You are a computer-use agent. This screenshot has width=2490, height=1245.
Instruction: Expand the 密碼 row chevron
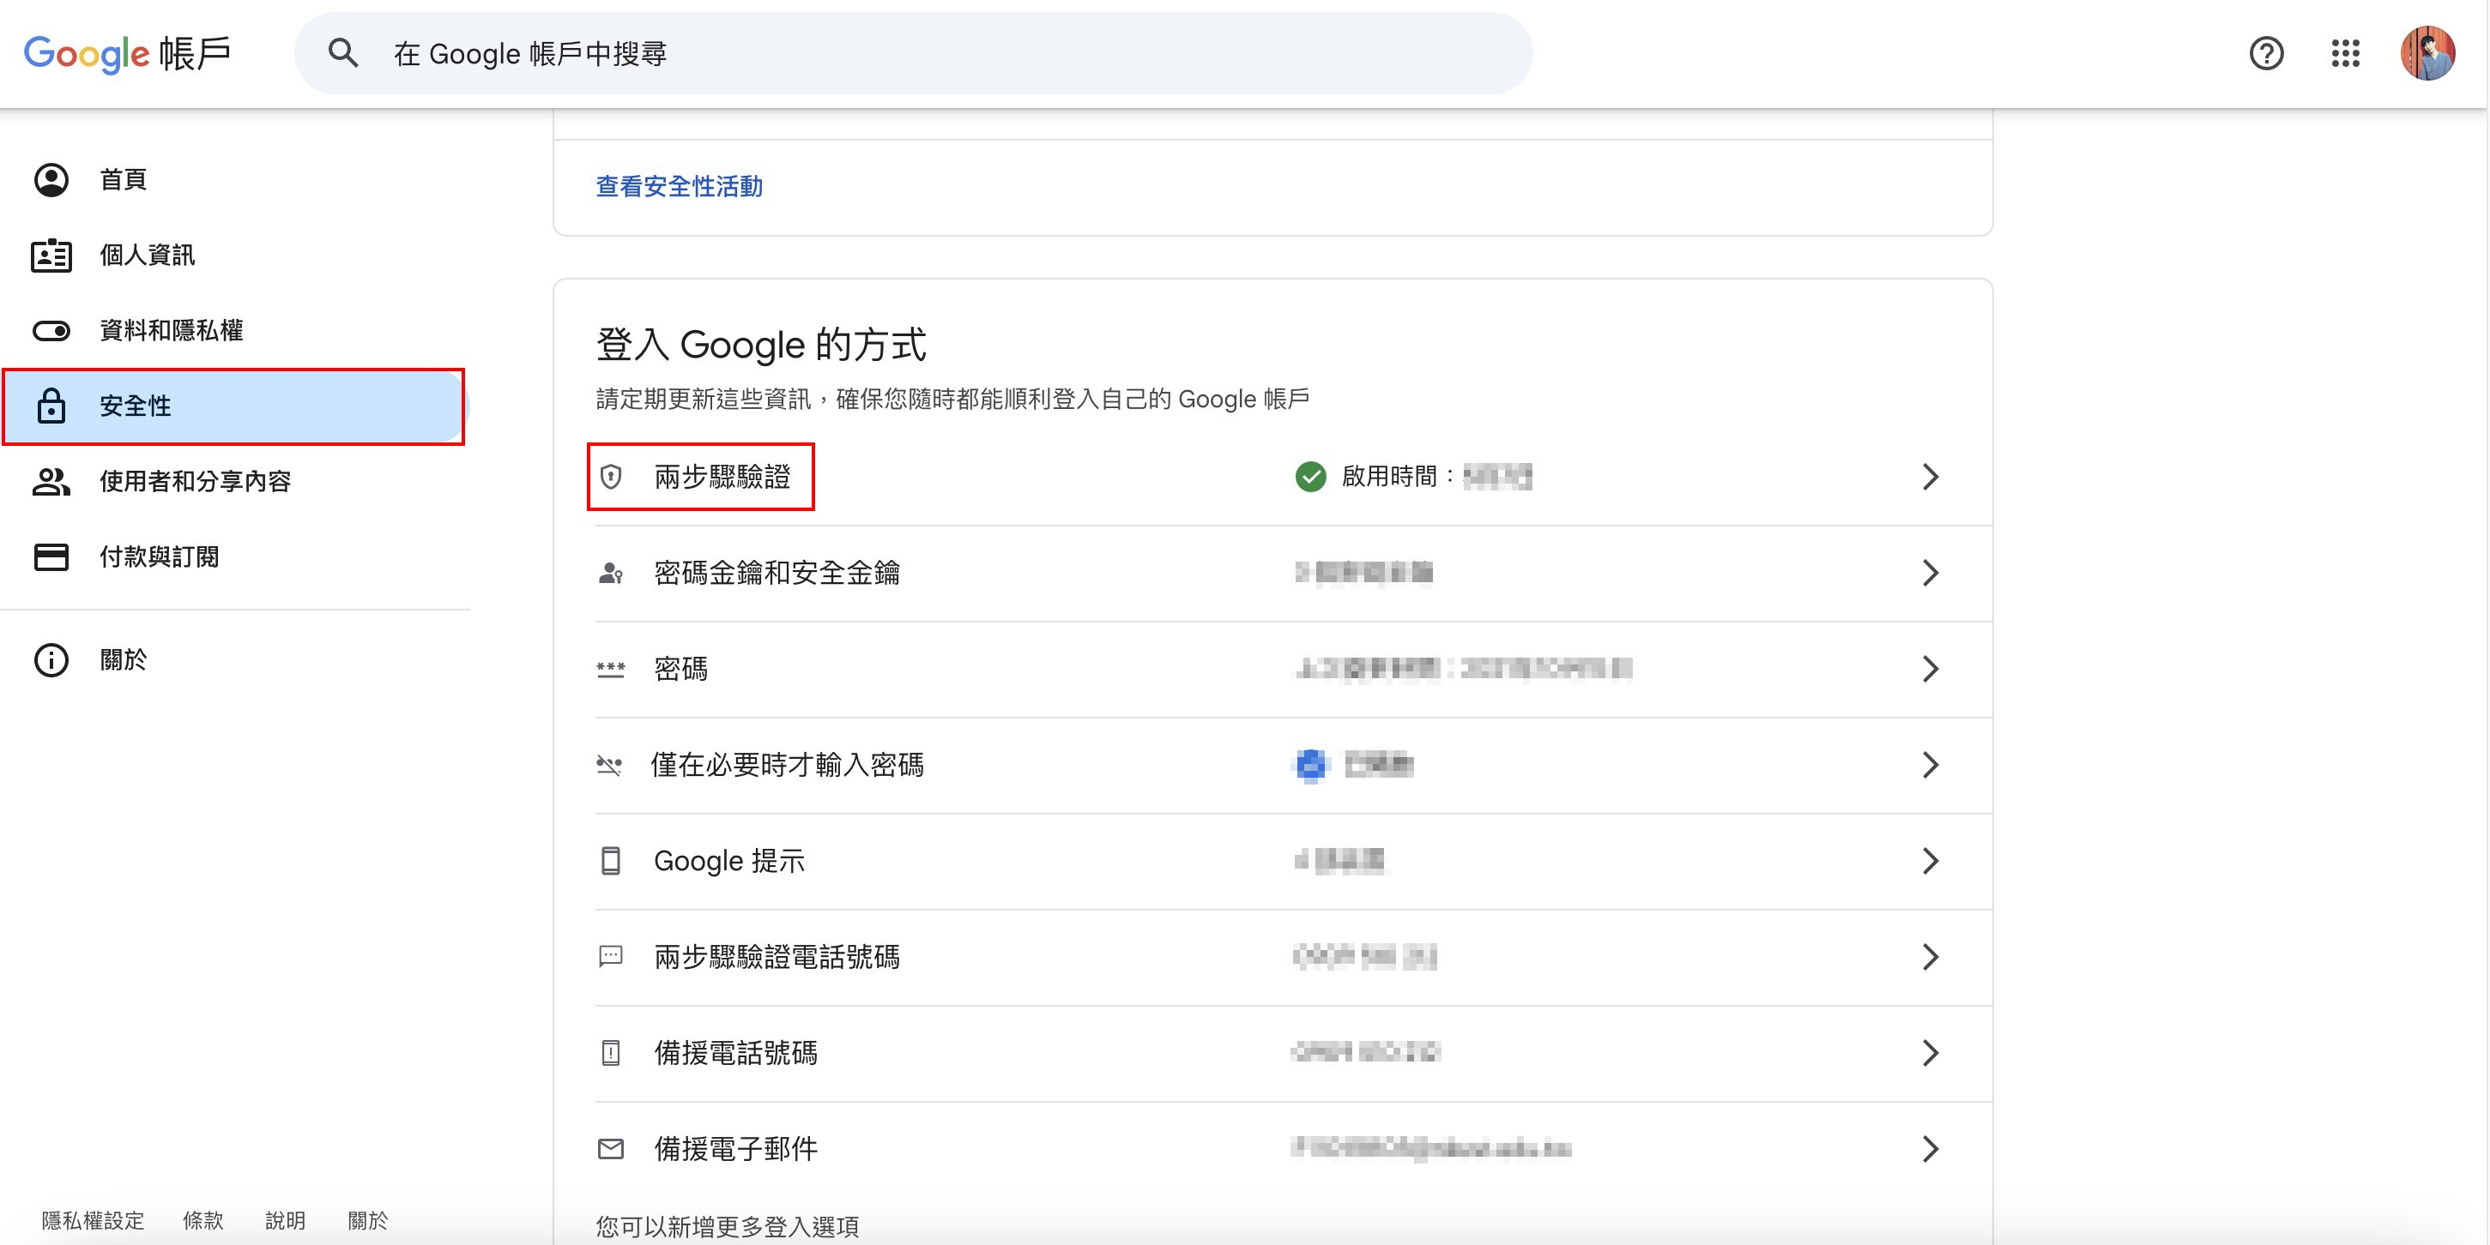pyautogui.click(x=1930, y=669)
